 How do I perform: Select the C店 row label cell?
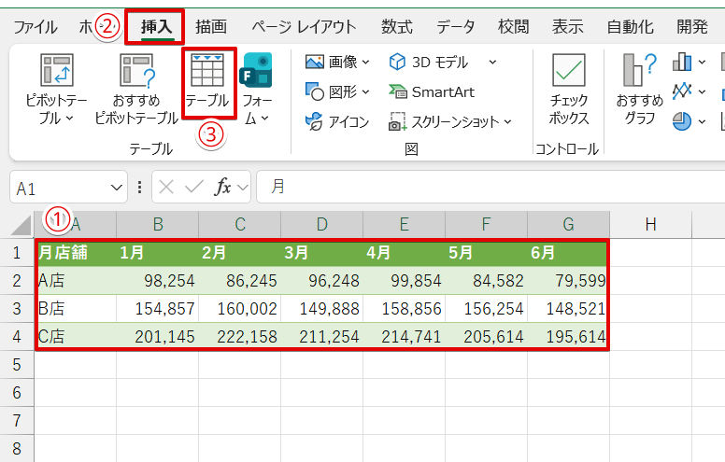[x=76, y=336]
